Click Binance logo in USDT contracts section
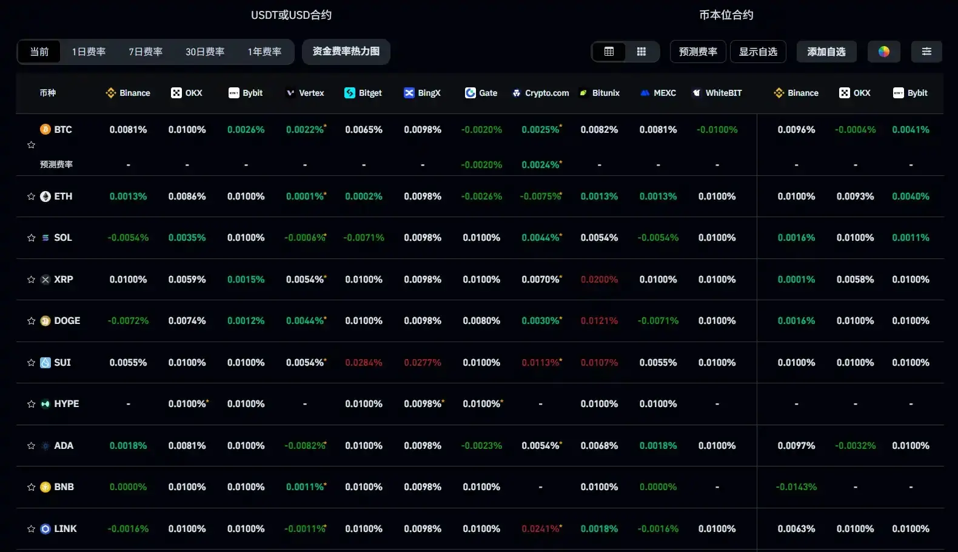The width and height of the screenshot is (958, 552). [x=111, y=93]
